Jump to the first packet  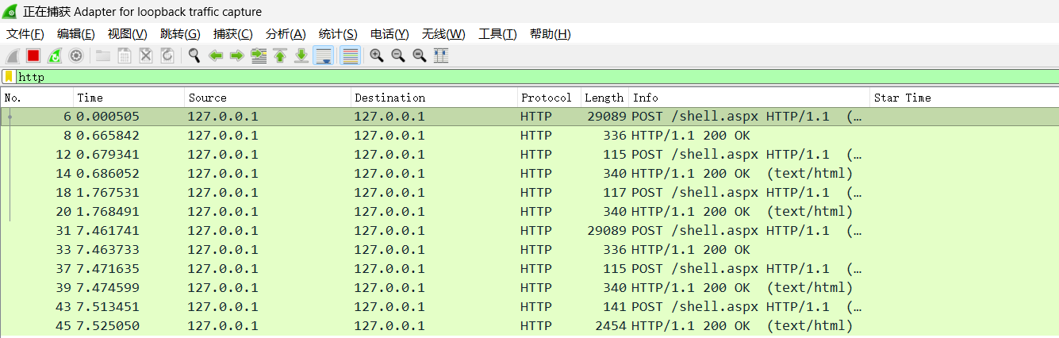[280, 56]
